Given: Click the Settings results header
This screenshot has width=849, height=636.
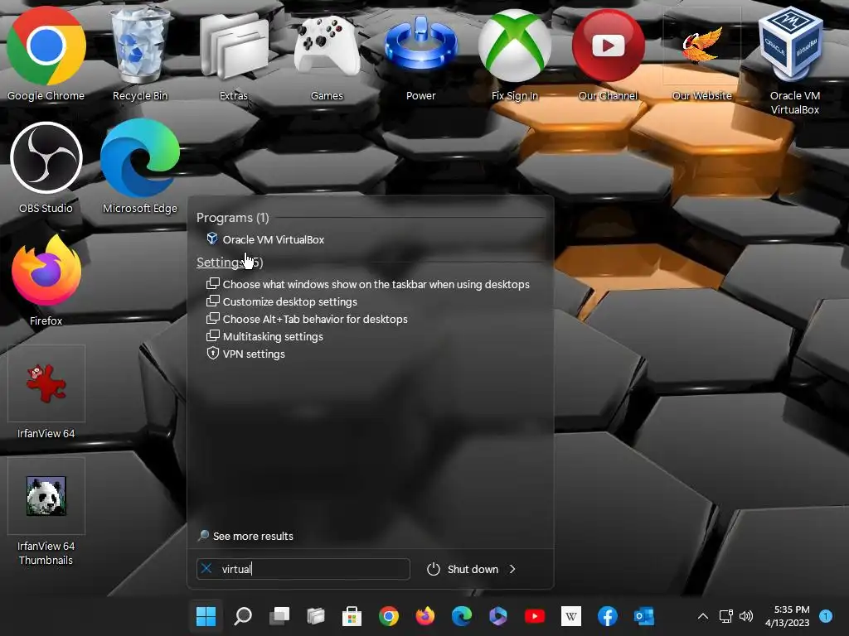Looking at the screenshot, I should pyautogui.click(x=230, y=263).
